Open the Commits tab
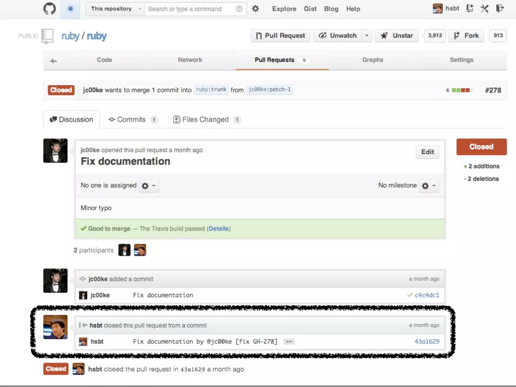 point(133,119)
